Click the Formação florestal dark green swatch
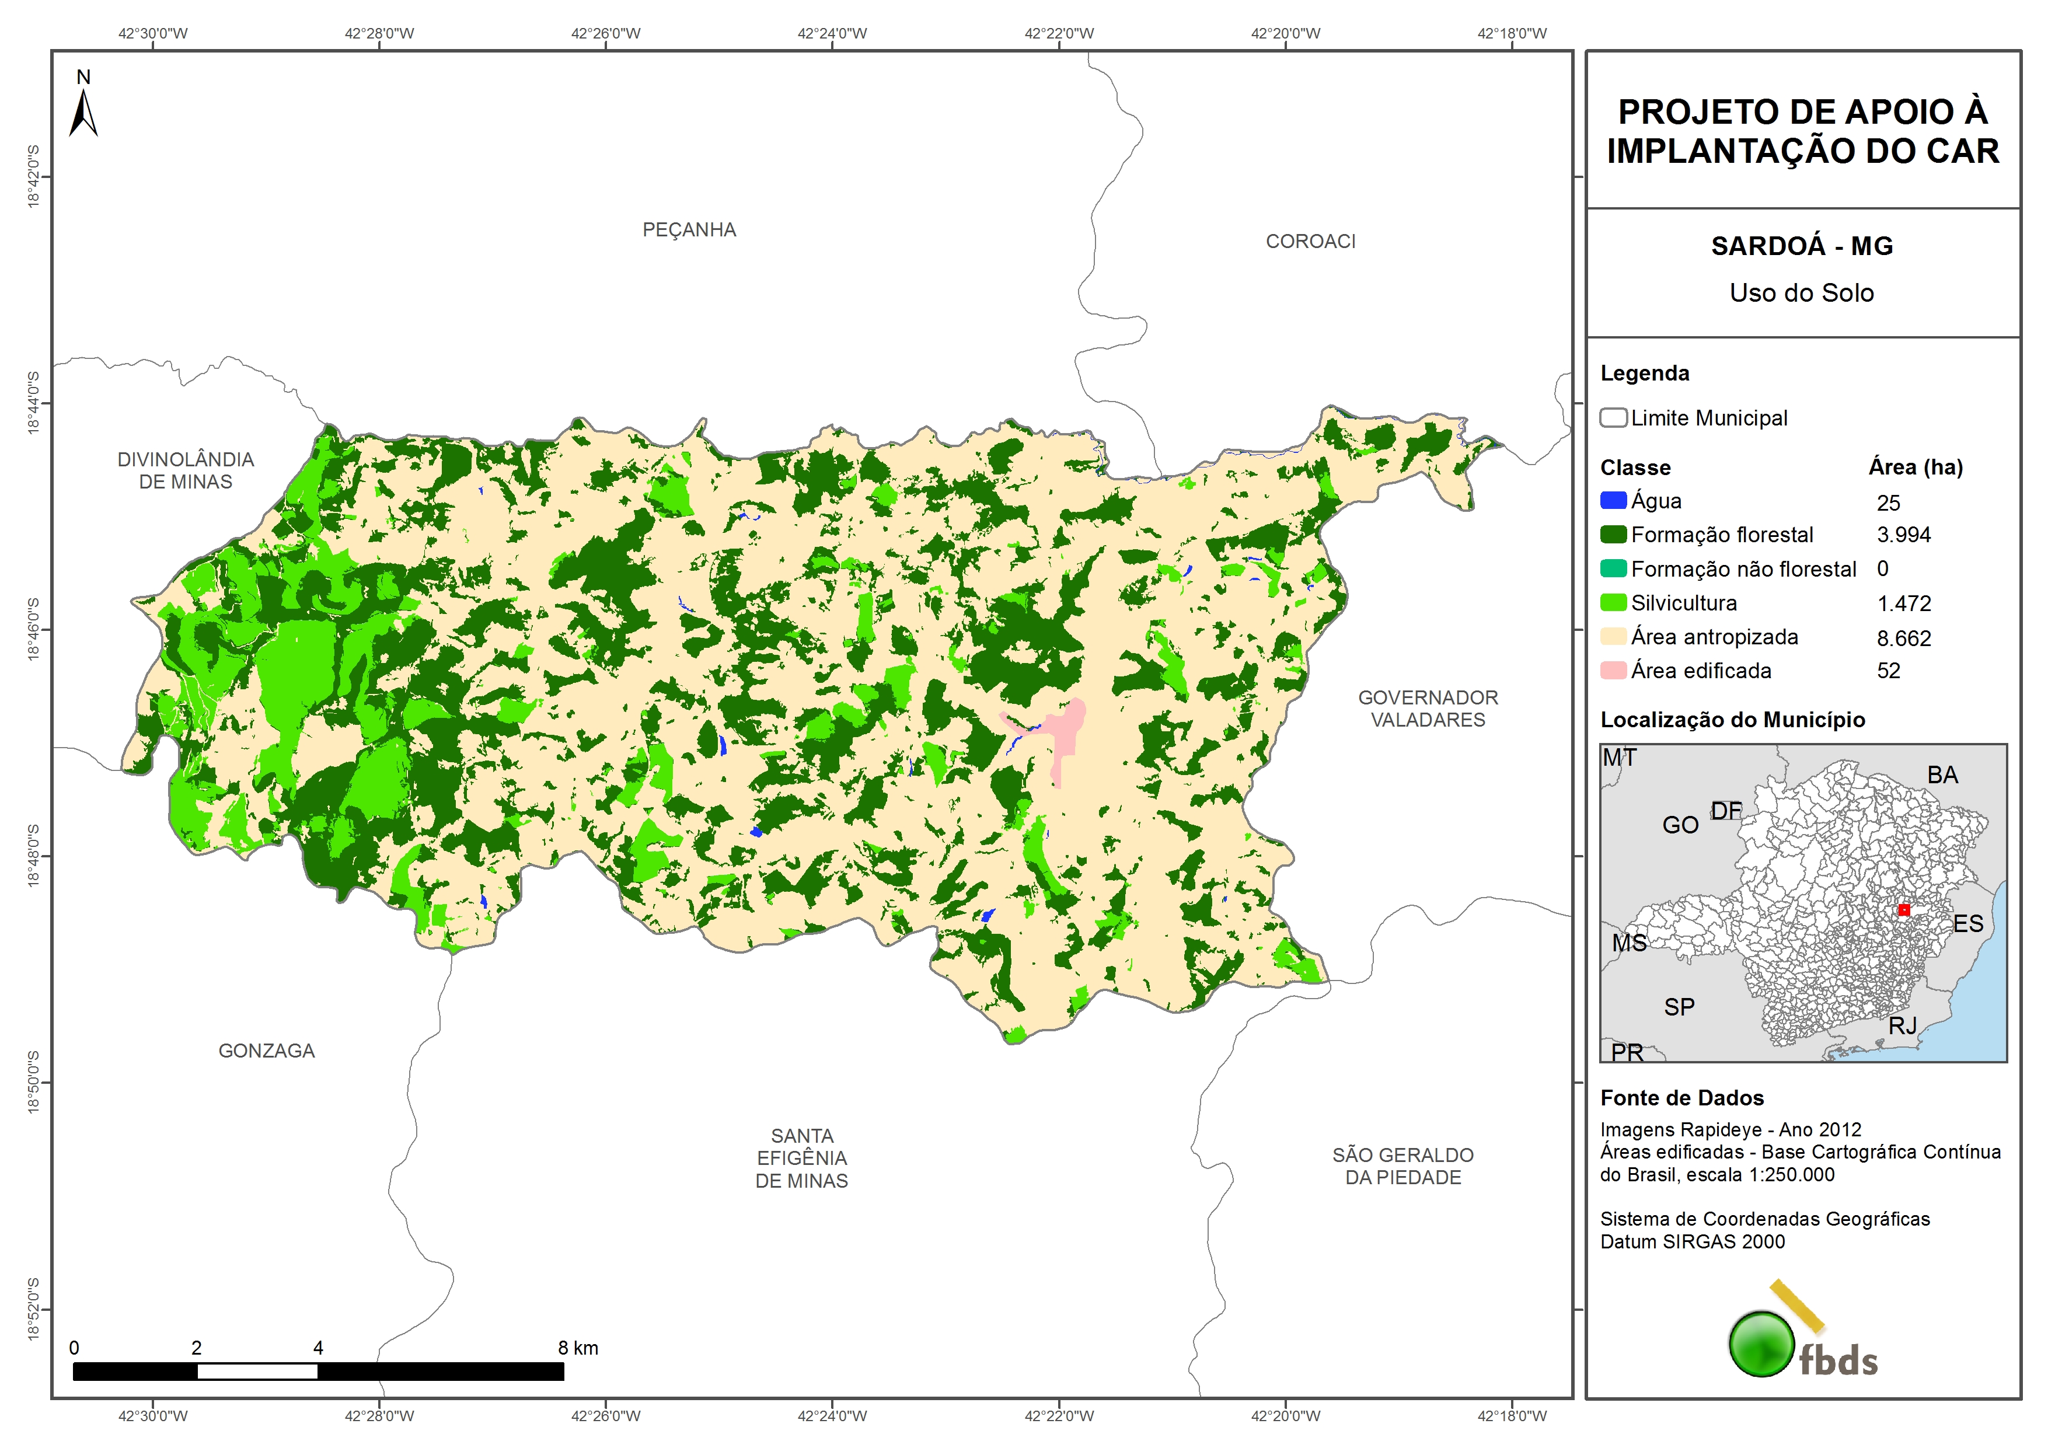 [1613, 535]
